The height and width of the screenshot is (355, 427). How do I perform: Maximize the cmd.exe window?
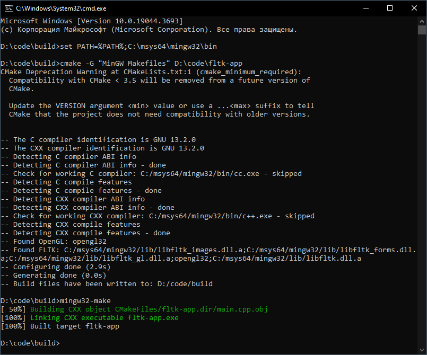(x=390, y=8)
